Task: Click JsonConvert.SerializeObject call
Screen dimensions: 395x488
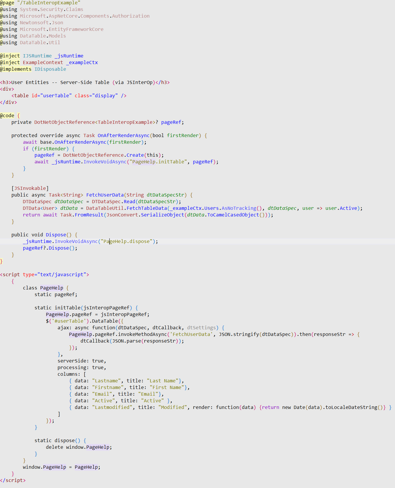Action: click(x=145, y=215)
